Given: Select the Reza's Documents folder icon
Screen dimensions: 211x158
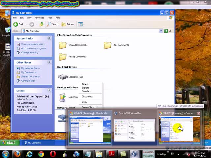Looking at the screenshot, I should (x=63, y=57).
